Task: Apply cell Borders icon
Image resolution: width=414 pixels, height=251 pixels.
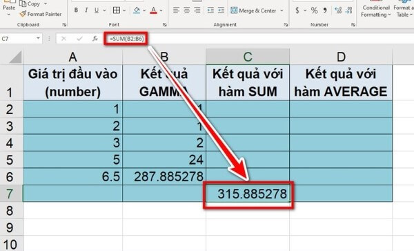Action: tap(117, 10)
